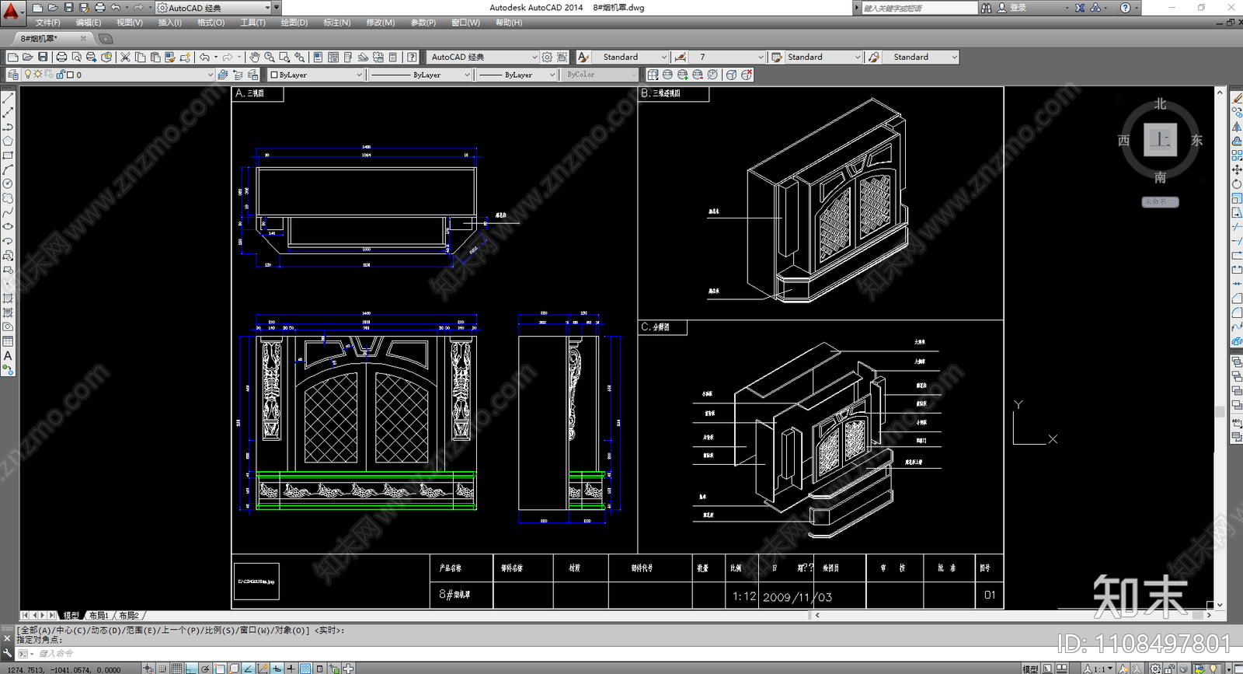
Task: Click the 模型 button in status bar
Action: [1030, 669]
